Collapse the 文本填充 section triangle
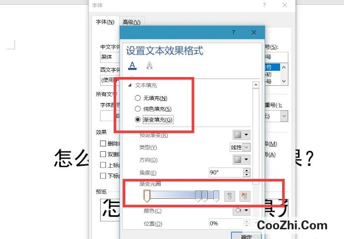Viewport: 344px width, 239px height. (130, 85)
